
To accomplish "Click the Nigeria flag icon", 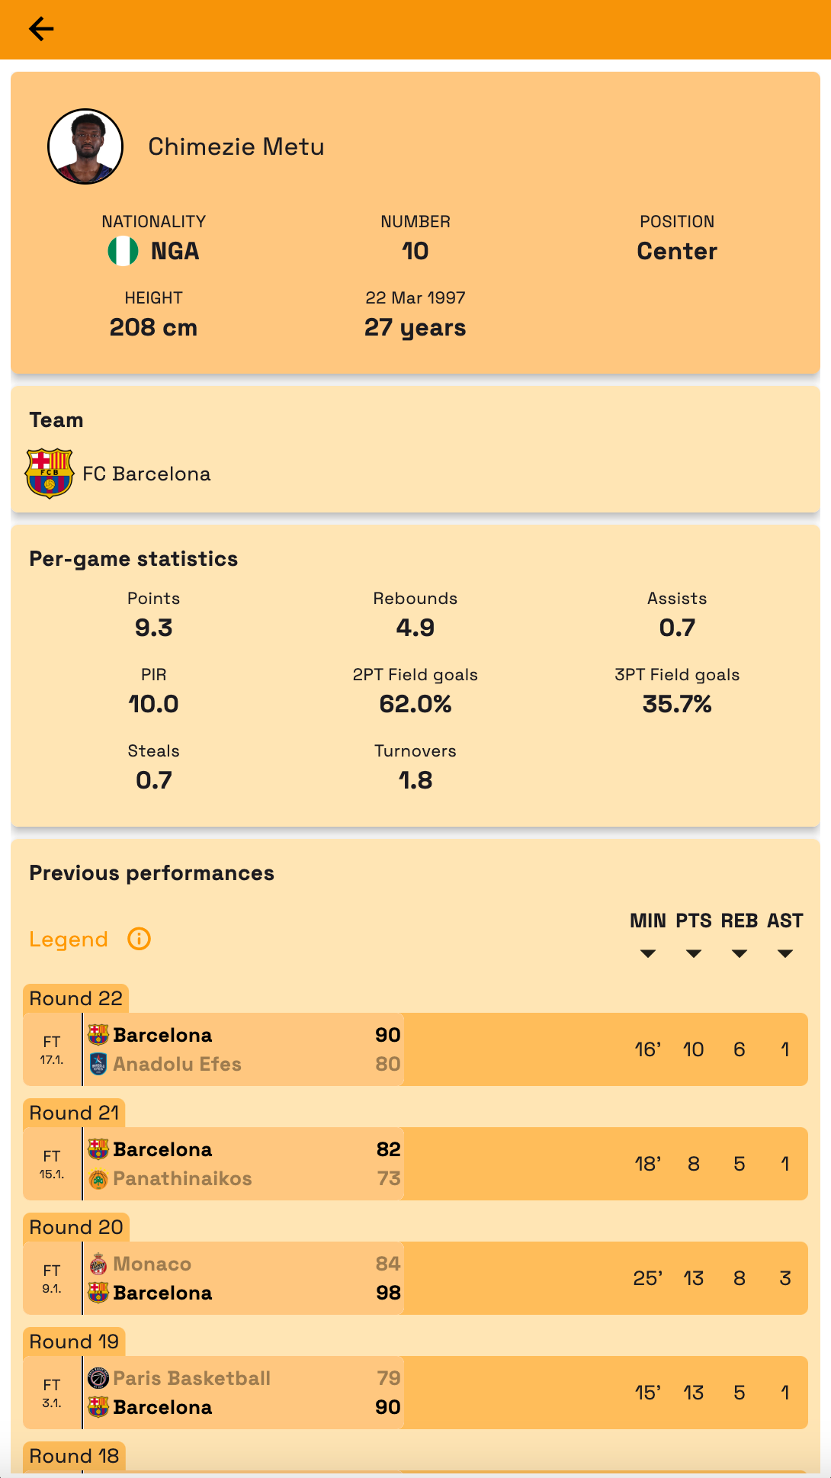I will tap(123, 251).
